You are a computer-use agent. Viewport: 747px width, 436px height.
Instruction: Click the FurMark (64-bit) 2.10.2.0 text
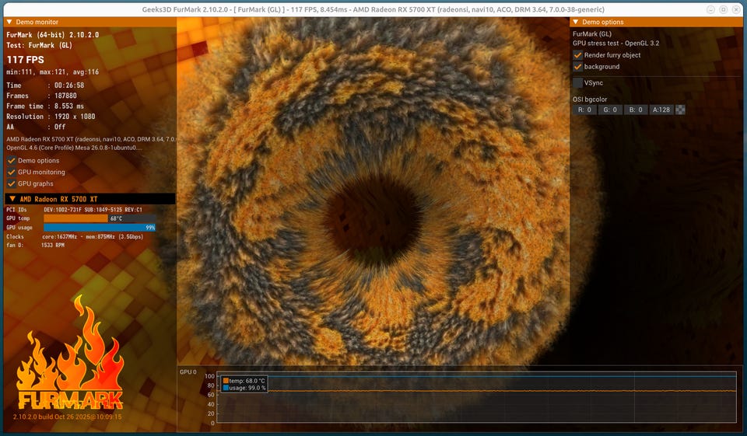click(x=52, y=35)
